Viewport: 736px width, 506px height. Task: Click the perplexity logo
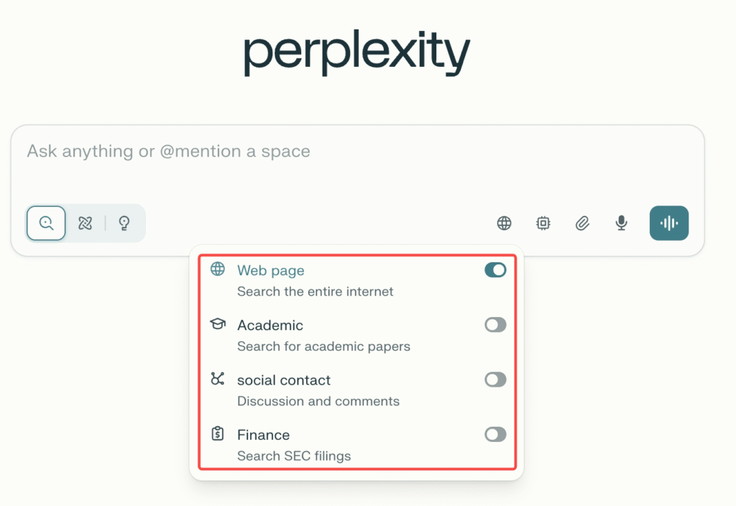pos(356,55)
